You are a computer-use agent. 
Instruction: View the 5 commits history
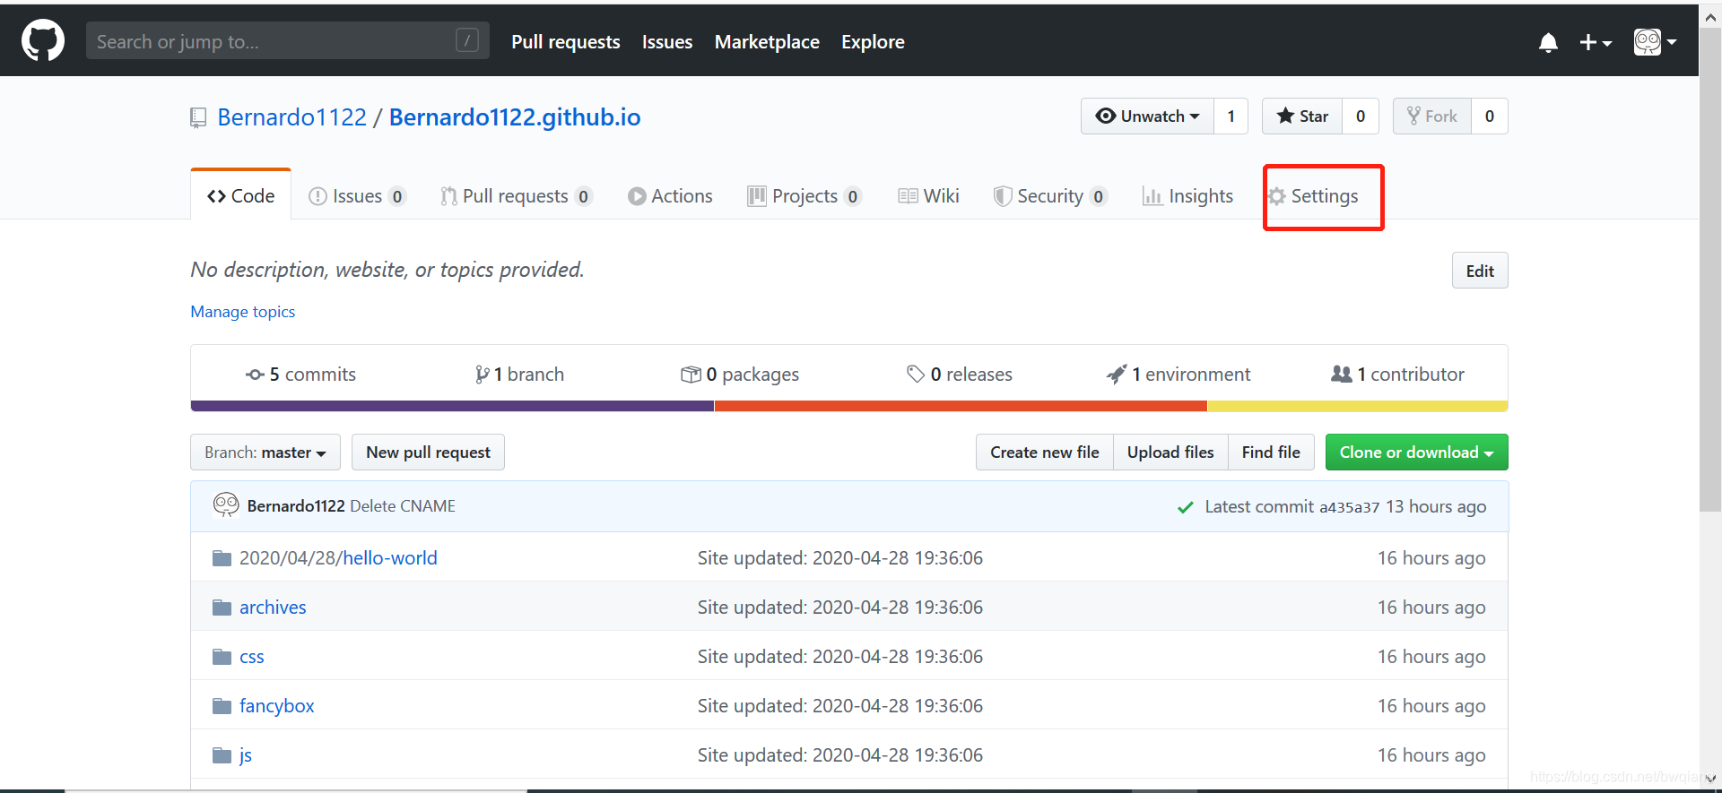(x=300, y=375)
